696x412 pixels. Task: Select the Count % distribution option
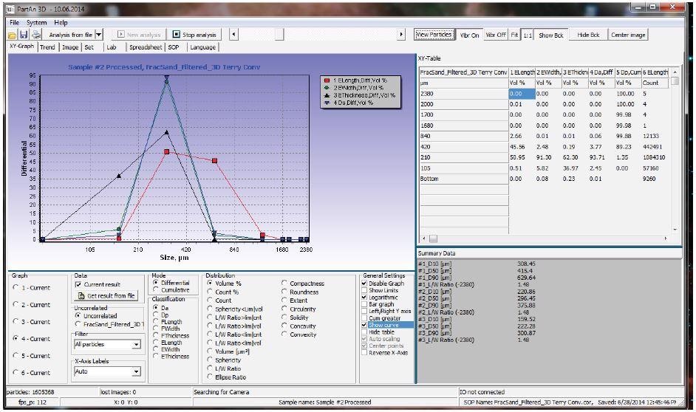click(x=210, y=292)
